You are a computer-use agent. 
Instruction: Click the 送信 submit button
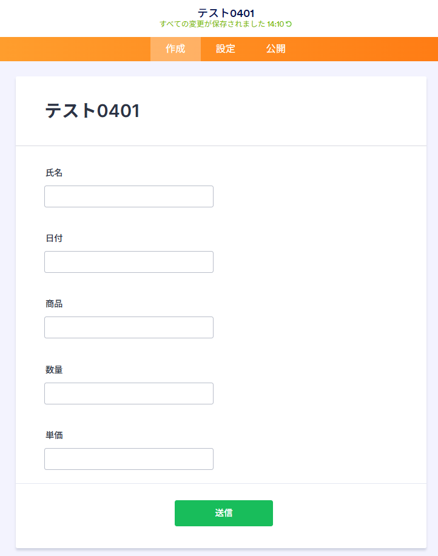(x=223, y=513)
